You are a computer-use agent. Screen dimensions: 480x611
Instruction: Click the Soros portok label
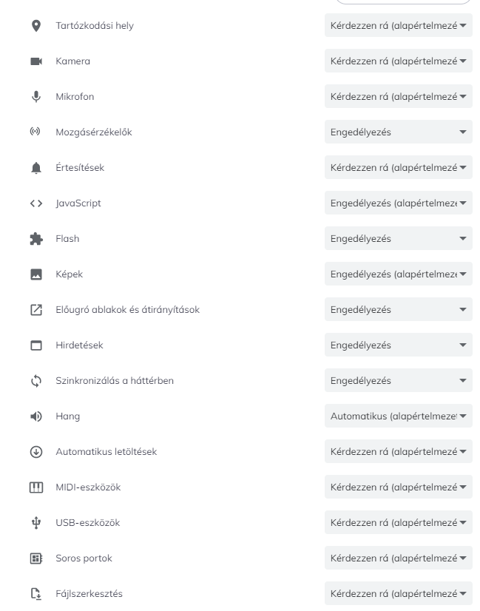tap(84, 558)
